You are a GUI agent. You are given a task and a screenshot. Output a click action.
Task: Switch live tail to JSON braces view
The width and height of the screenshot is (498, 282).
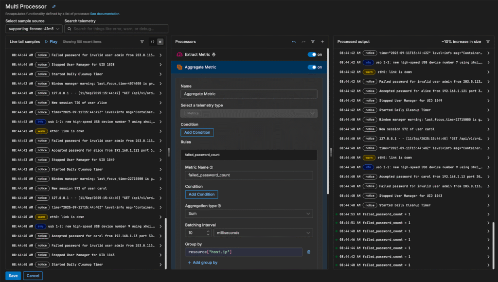(x=152, y=42)
